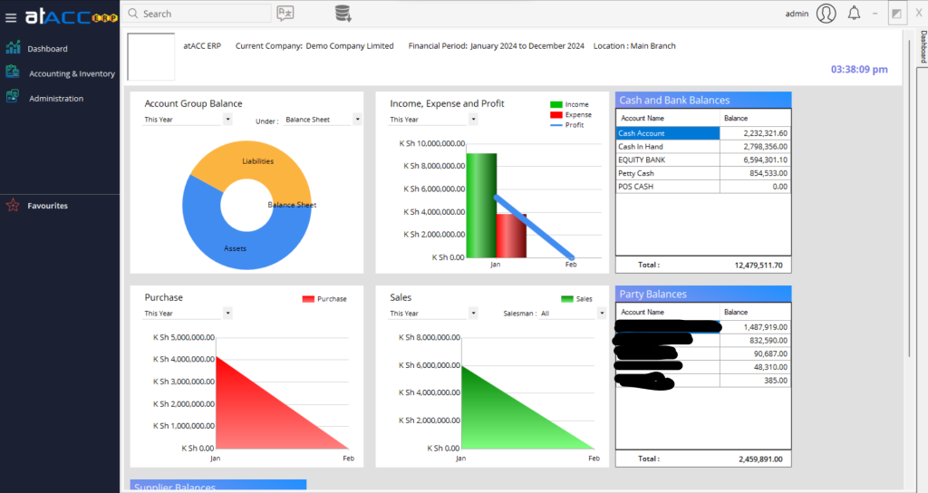Click the green Income legend swatch

coord(556,105)
